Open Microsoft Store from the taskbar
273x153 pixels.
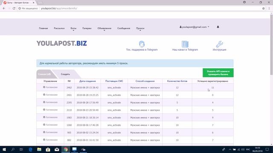(x=48, y=150)
